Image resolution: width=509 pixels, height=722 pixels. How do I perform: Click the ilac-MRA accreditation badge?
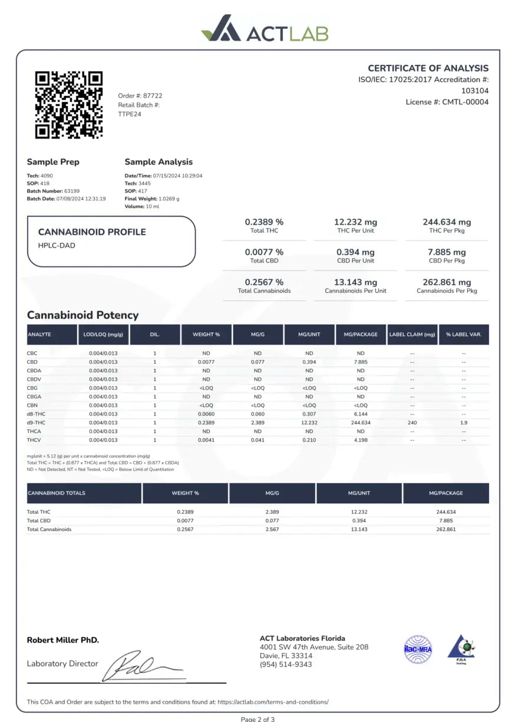pyautogui.click(x=418, y=648)
